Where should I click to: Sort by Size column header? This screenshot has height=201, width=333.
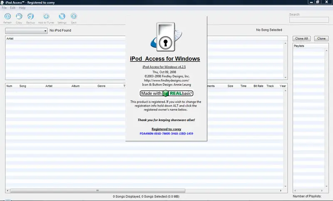click(x=230, y=86)
